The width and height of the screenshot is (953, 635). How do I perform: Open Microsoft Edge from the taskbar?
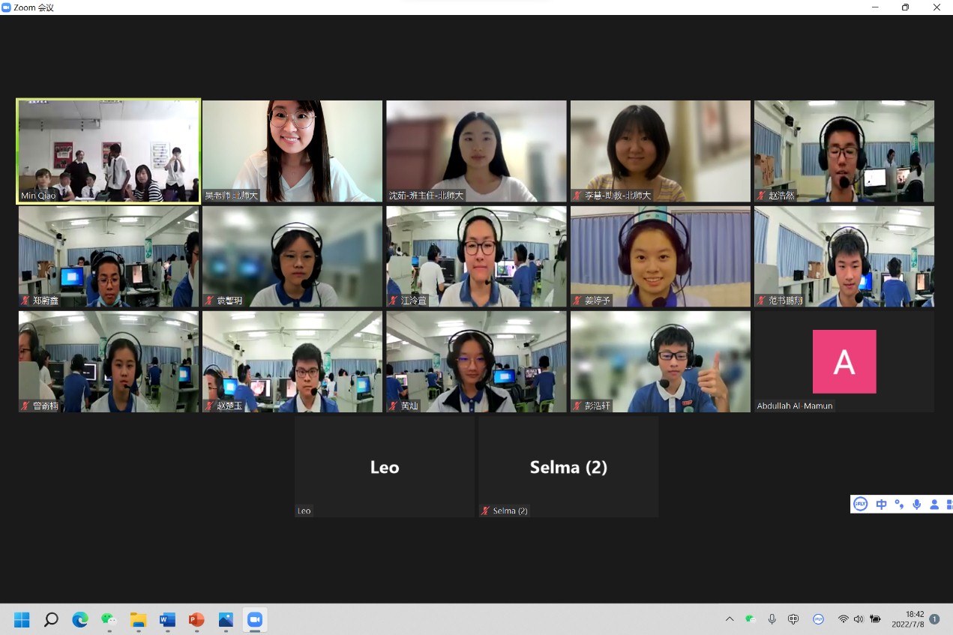click(x=80, y=619)
